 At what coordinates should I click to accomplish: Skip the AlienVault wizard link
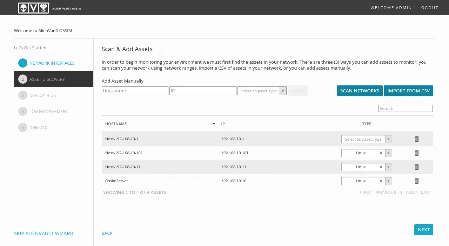(x=43, y=233)
